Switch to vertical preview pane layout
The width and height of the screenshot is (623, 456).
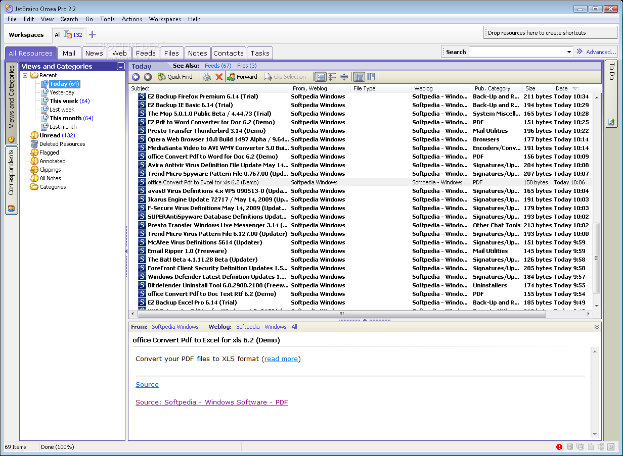point(371,77)
